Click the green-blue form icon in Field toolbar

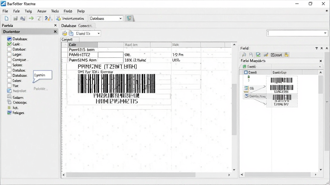[258, 55]
